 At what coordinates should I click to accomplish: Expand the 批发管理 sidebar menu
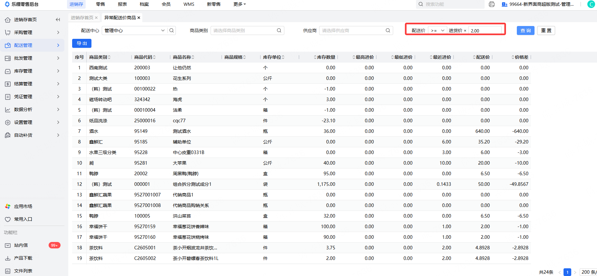(x=58, y=58)
